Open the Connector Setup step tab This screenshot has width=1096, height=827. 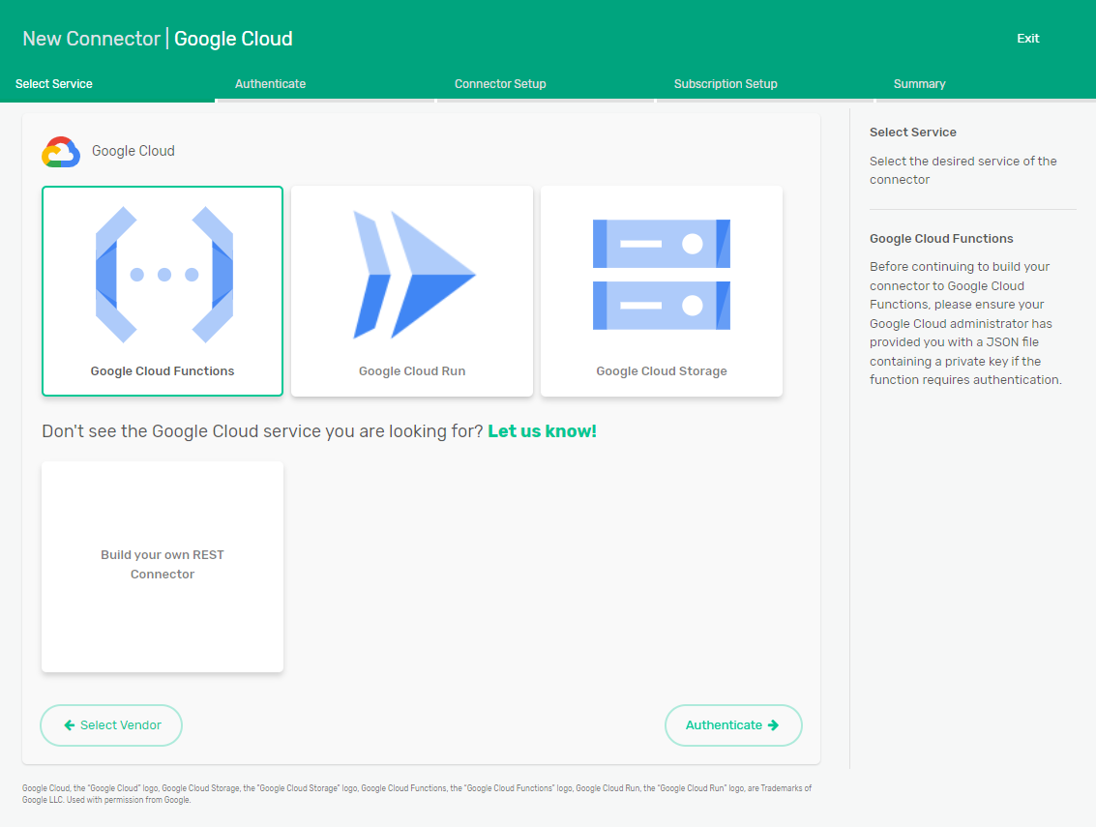click(500, 84)
